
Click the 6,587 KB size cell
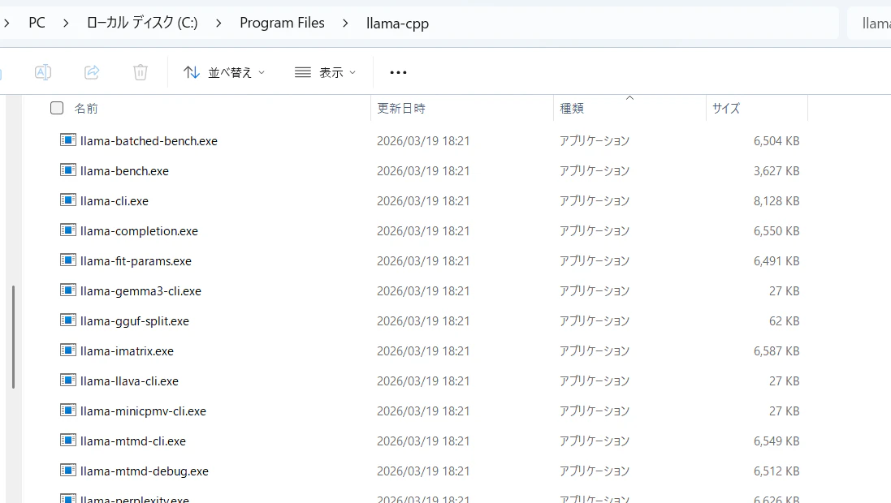tap(776, 351)
